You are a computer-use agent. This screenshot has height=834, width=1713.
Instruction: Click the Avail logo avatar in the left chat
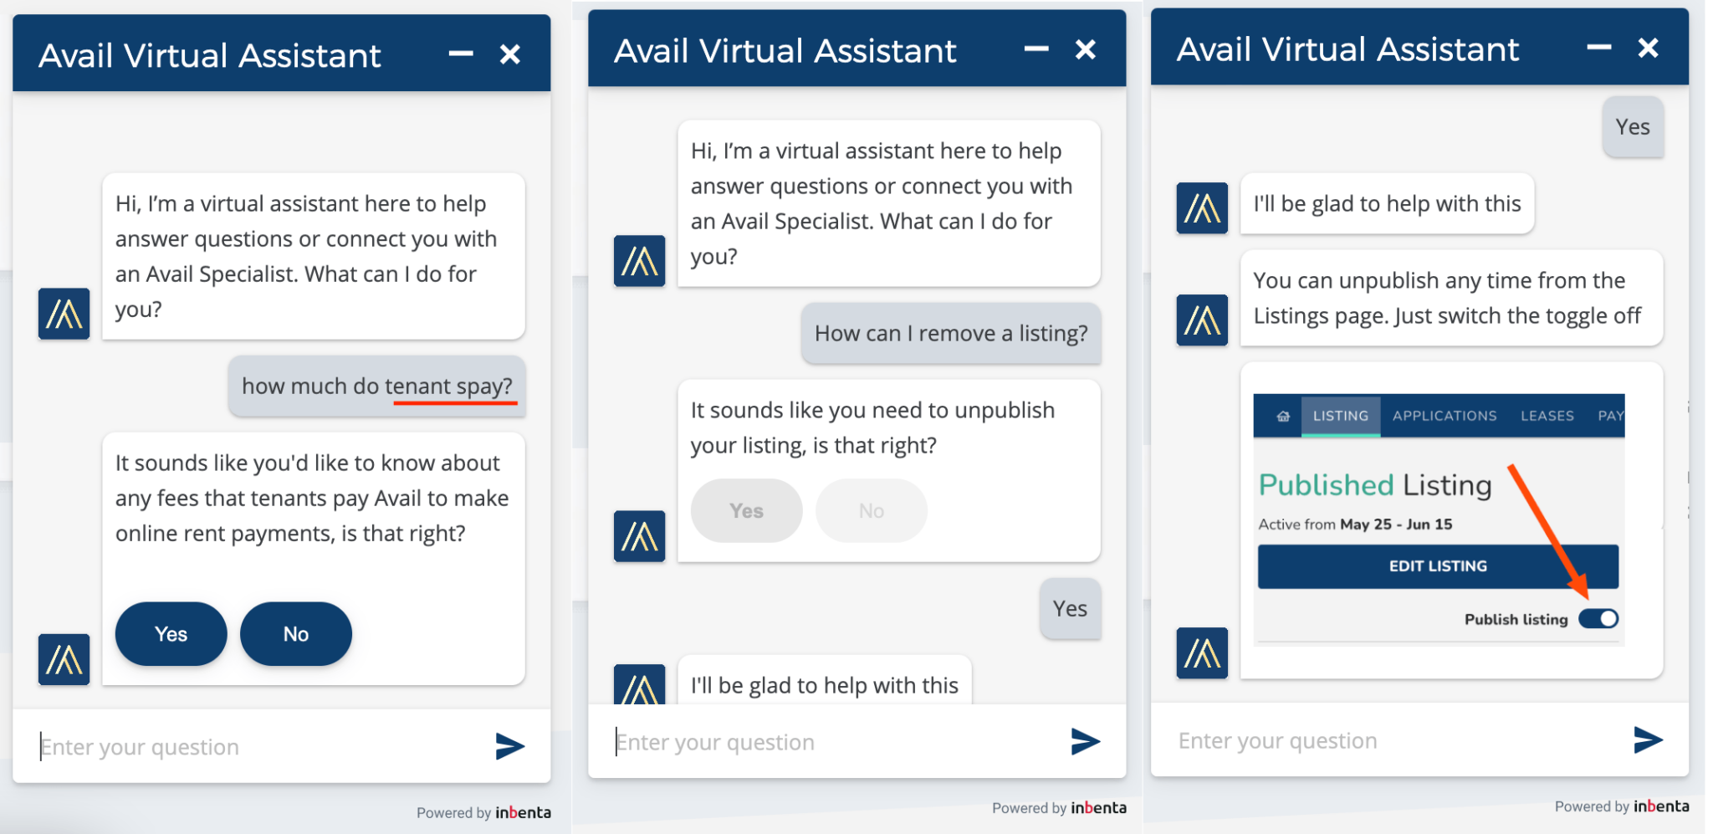click(64, 314)
